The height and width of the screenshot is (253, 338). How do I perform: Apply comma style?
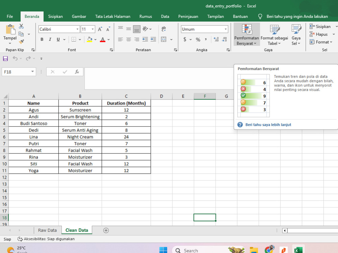(x=206, y=39)
